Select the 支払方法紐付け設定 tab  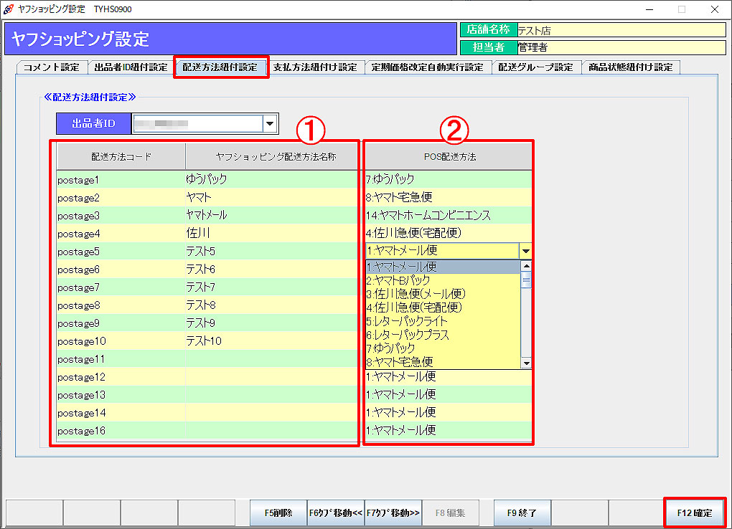click(314, 67)
